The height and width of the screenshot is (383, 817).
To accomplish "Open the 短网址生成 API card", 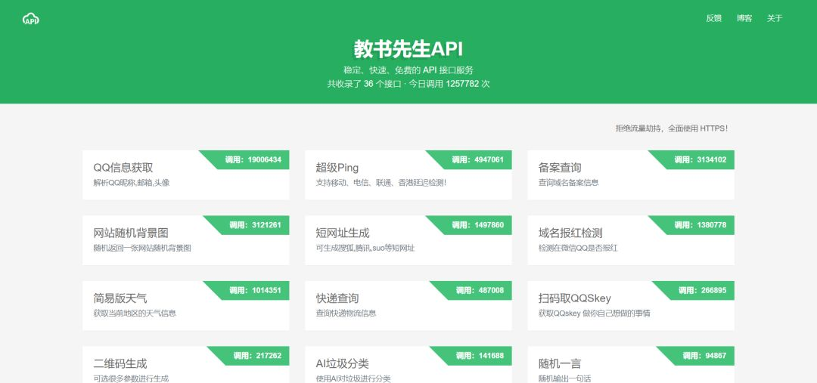I will [x=408, y=240].
